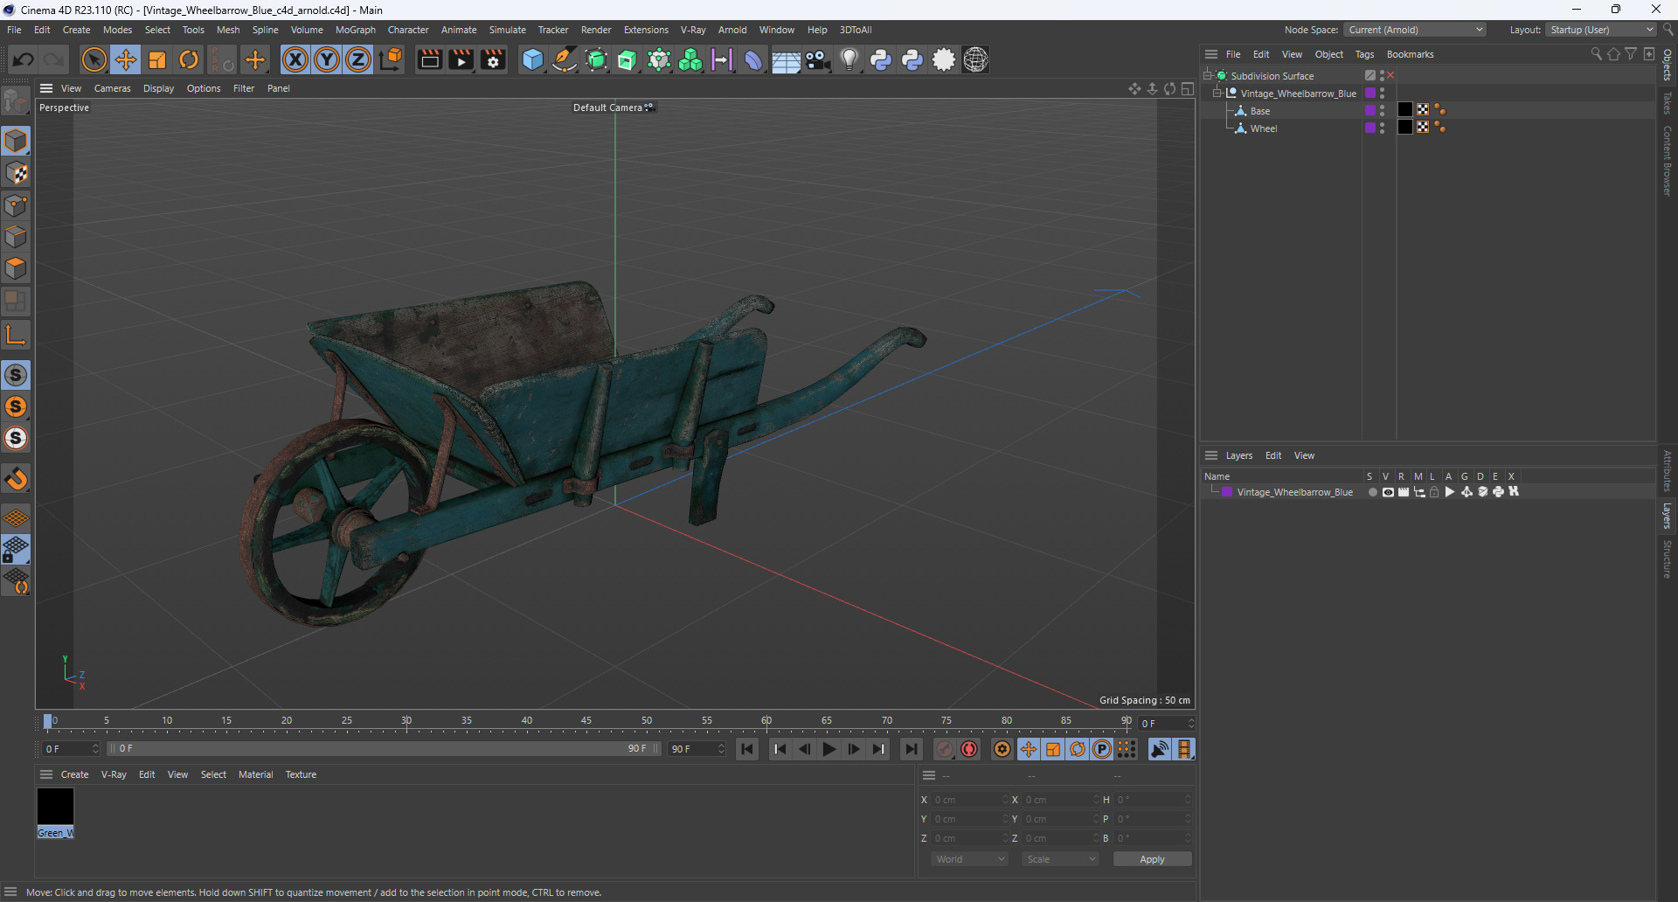This screenshot has width=1678, height=902.
Task: Open the Scale mode dropdown
Action: [x=1061, y=859]
